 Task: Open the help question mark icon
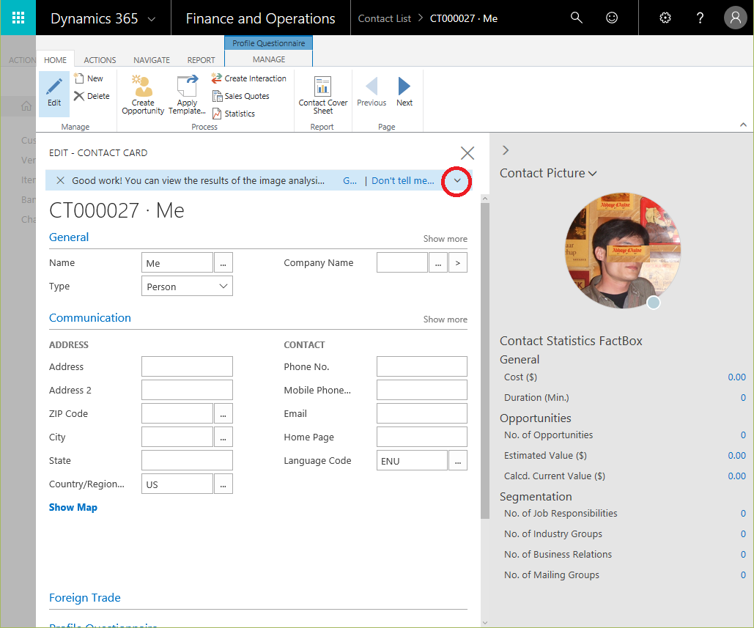pyautogui.click(x=701, y=18)
